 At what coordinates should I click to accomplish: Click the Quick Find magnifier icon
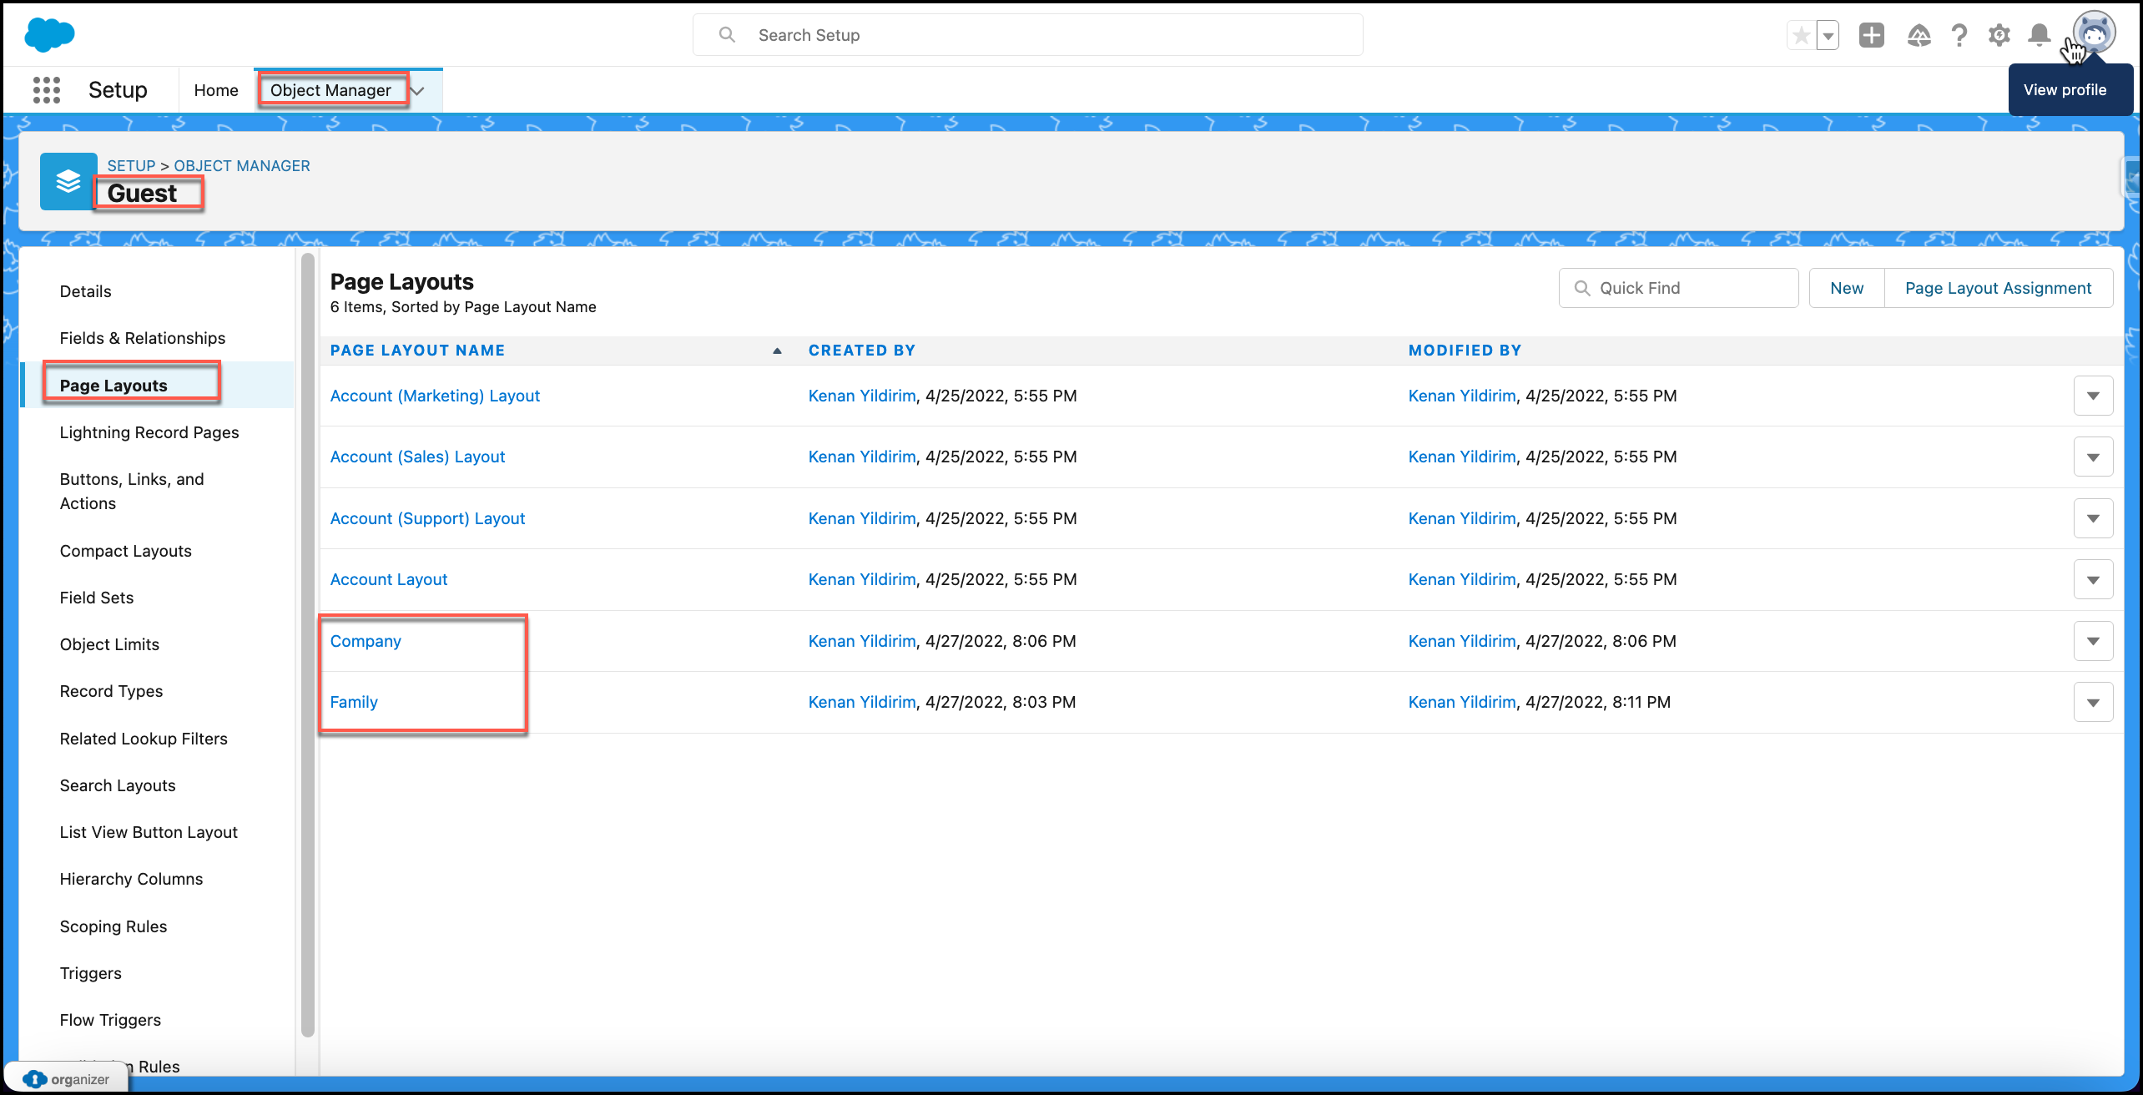coord(1582,288)
